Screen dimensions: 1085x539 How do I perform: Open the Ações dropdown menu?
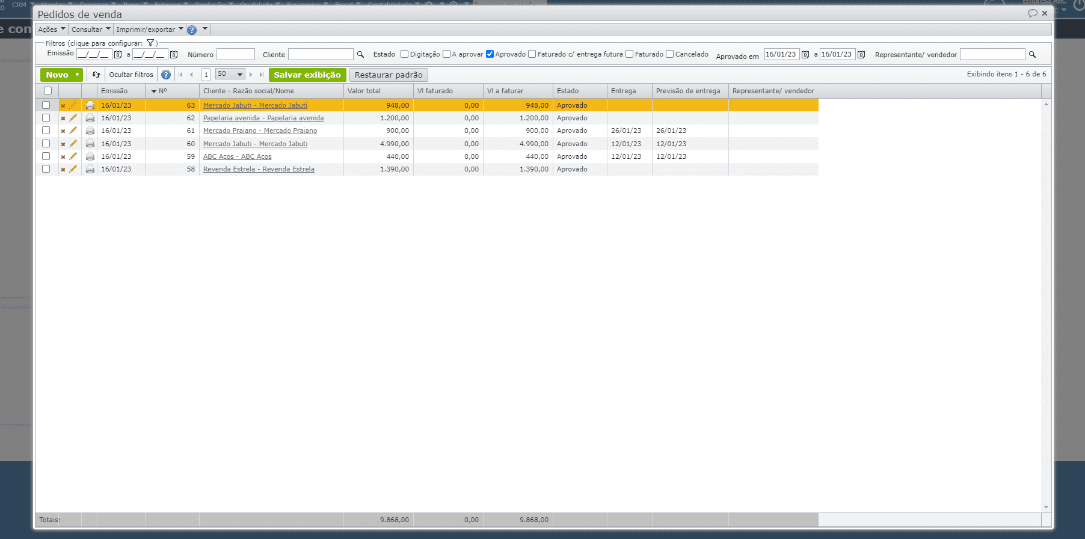click(52, 29)
